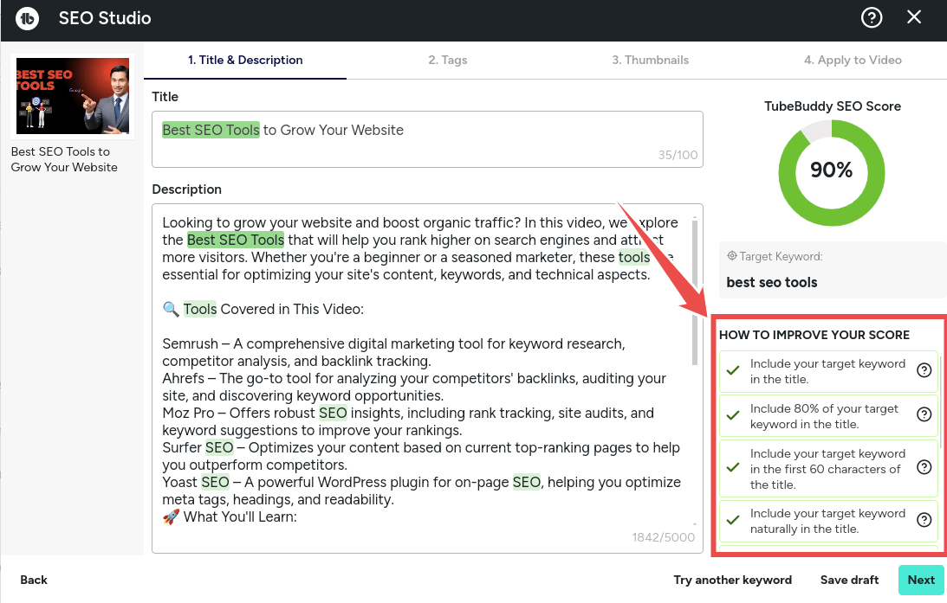Click the TubeBuddy logo icon
This screenshot has width=947, height=603.
(27, 18)
